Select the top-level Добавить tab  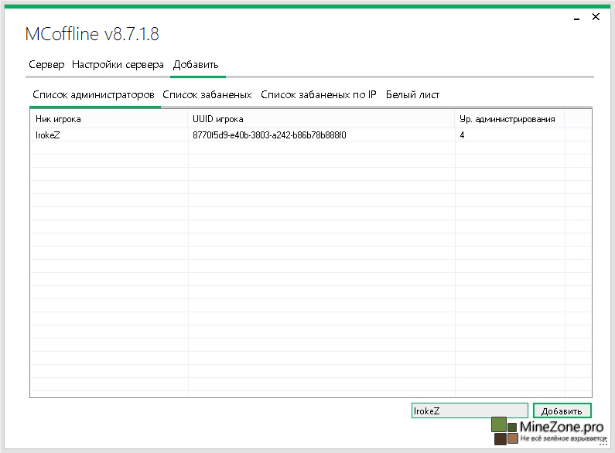(196, 65)
